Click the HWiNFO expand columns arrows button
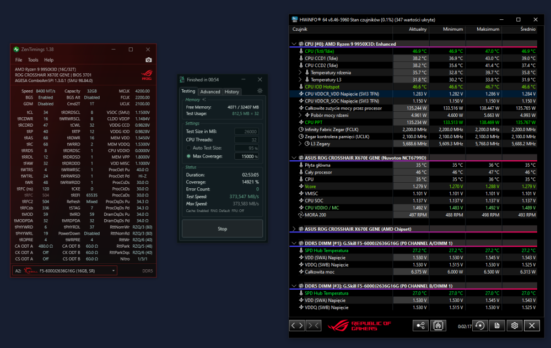This screenshot has height=348, width=551. coord(297,325)
